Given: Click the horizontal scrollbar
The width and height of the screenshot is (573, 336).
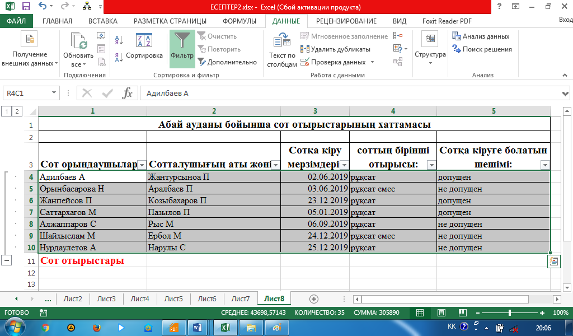Looking at the screenshot, I should pos(445,299).
